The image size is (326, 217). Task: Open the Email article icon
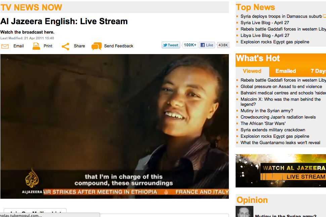(5, 46)
